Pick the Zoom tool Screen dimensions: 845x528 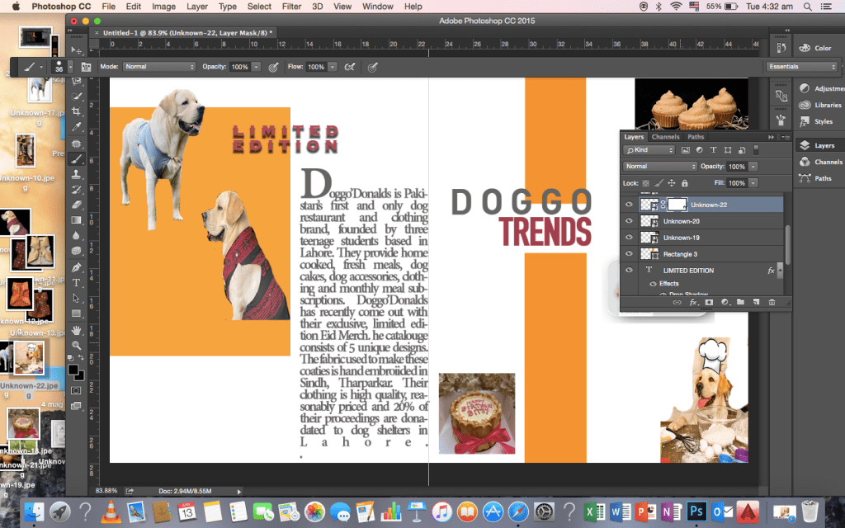(77, 345)
